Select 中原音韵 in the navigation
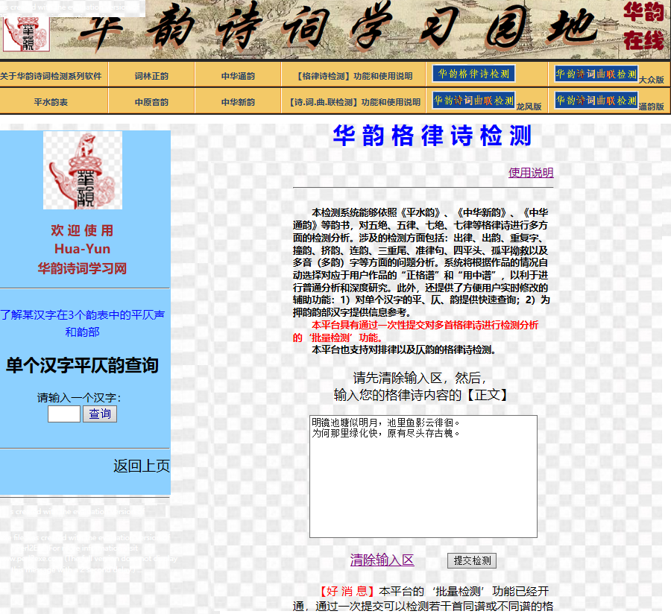 (151, 102)
